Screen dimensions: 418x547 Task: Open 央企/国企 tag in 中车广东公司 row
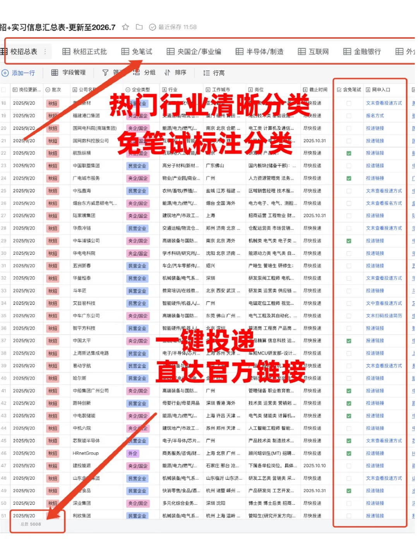click(138, 316)
